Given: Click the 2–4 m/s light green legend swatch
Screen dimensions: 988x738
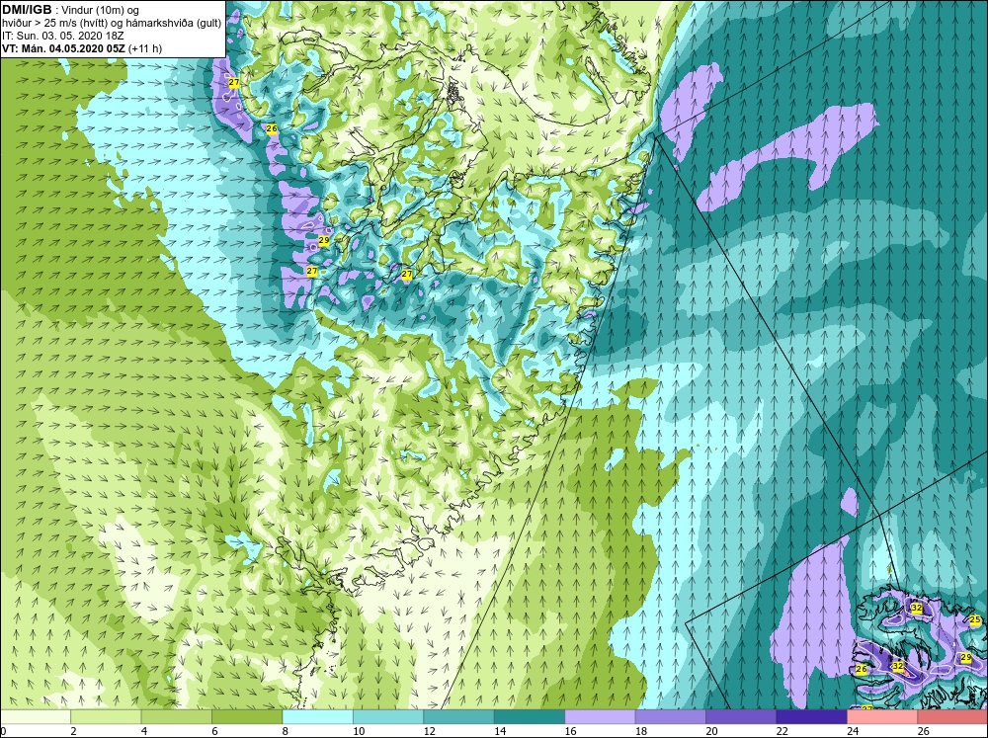Looking at the screenshot, I should click(106, 716).
